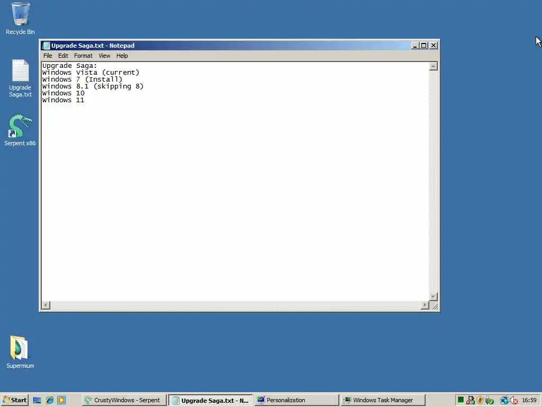Open Notepad's View menu
542x407 pixels.
coord(104,56)
